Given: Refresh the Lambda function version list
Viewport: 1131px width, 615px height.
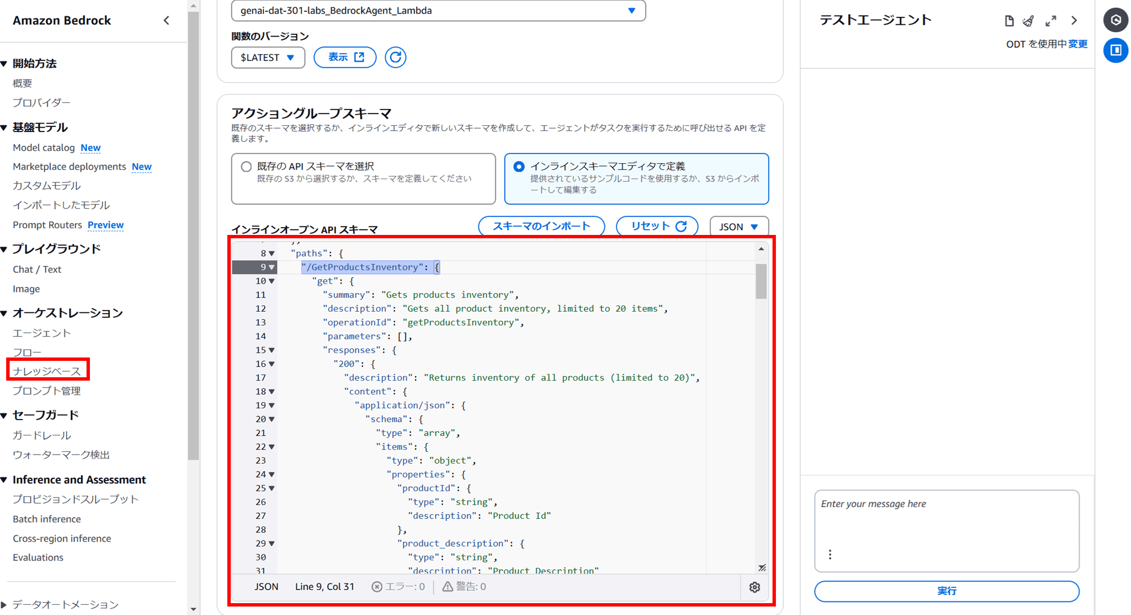Looking at the screenshot, I should pyautogui.click(x=395, y=57).
